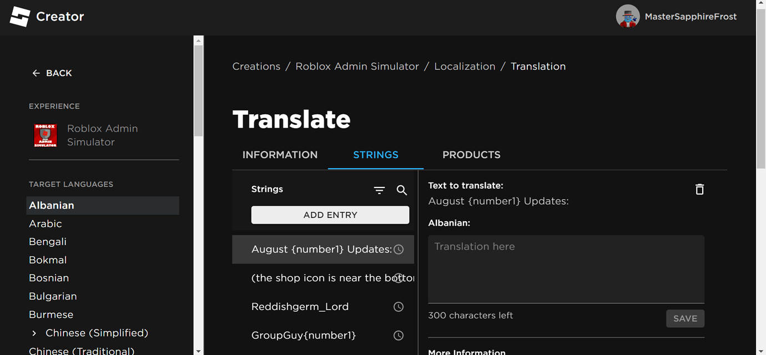
Task: View history clock for August {number1} Updates
Action: coord(399,250)
